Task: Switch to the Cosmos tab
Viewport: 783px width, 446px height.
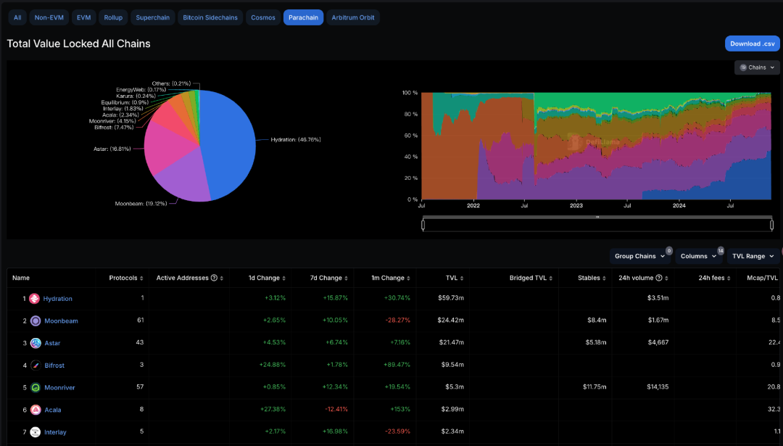Action: click(x=263, y=17)
